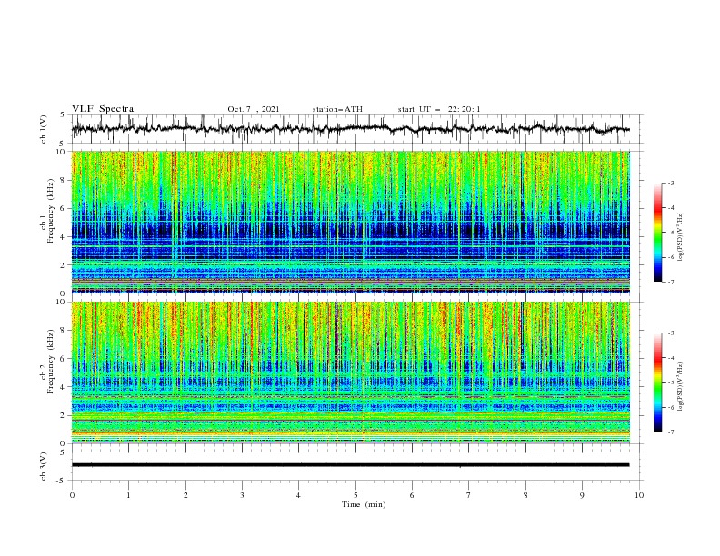Click the 'station=ATH' label
720x556 pixels.
(337, 109)
